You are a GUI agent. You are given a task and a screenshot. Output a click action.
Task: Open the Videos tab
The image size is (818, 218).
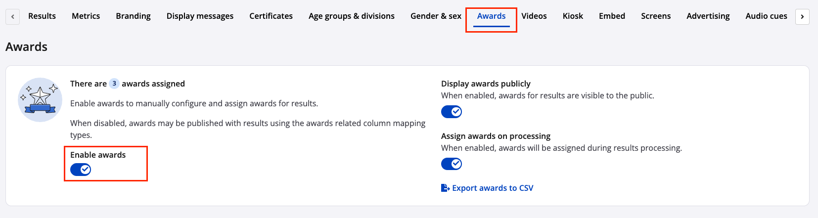click(x=534, y=16)
